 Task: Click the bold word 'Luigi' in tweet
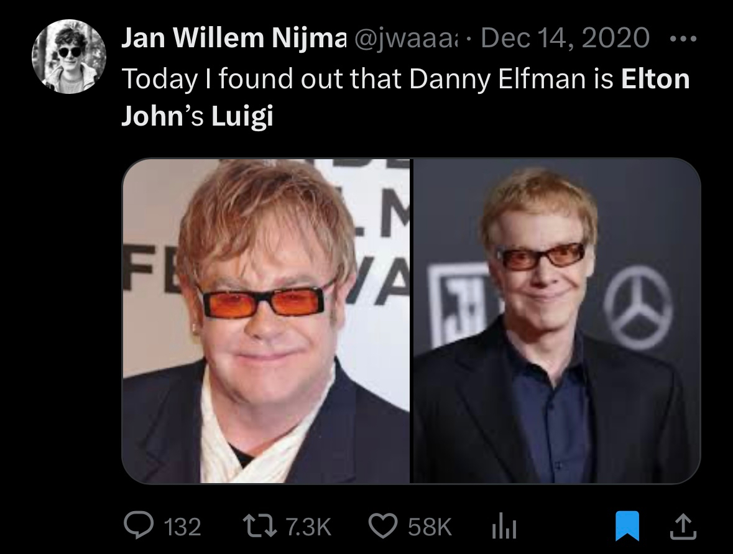242,116
